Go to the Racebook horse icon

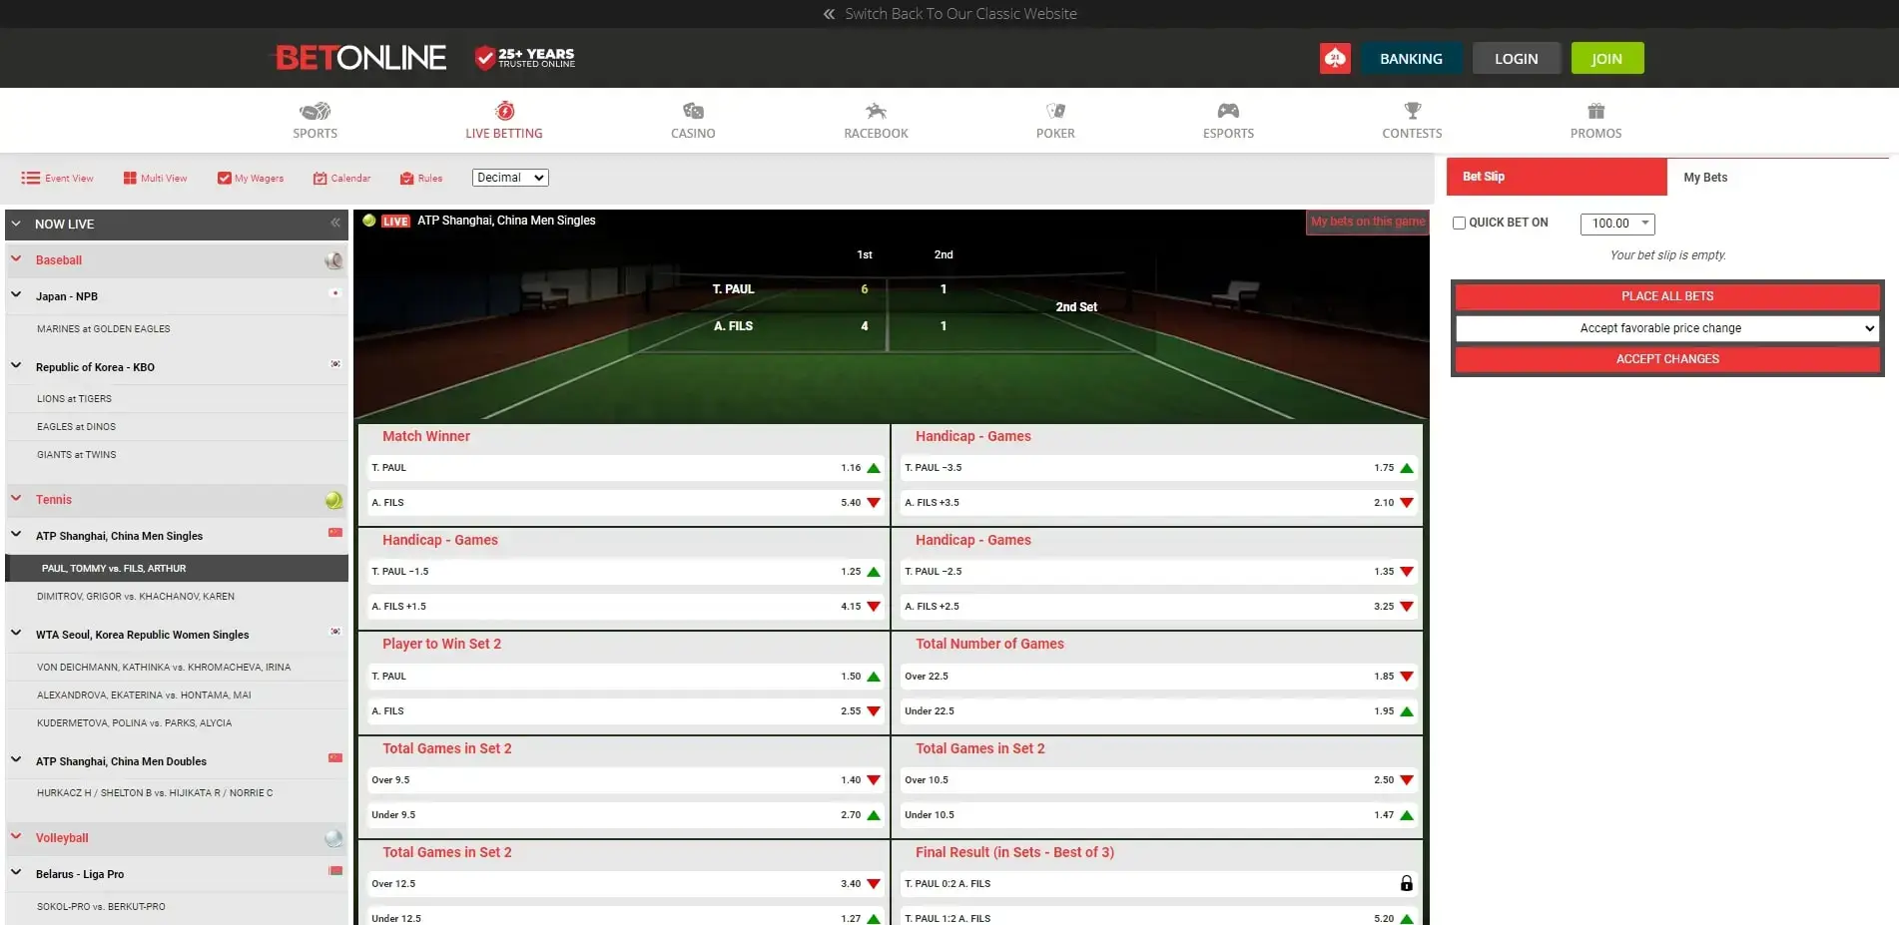coord(876,112)
